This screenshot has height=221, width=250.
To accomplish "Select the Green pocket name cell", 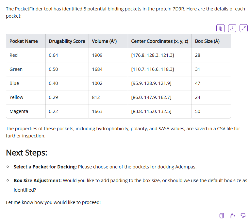I will tap(16, 69).
